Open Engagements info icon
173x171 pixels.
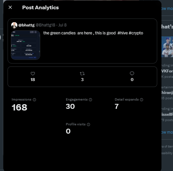pyautogui.click(x=91, y=100)
